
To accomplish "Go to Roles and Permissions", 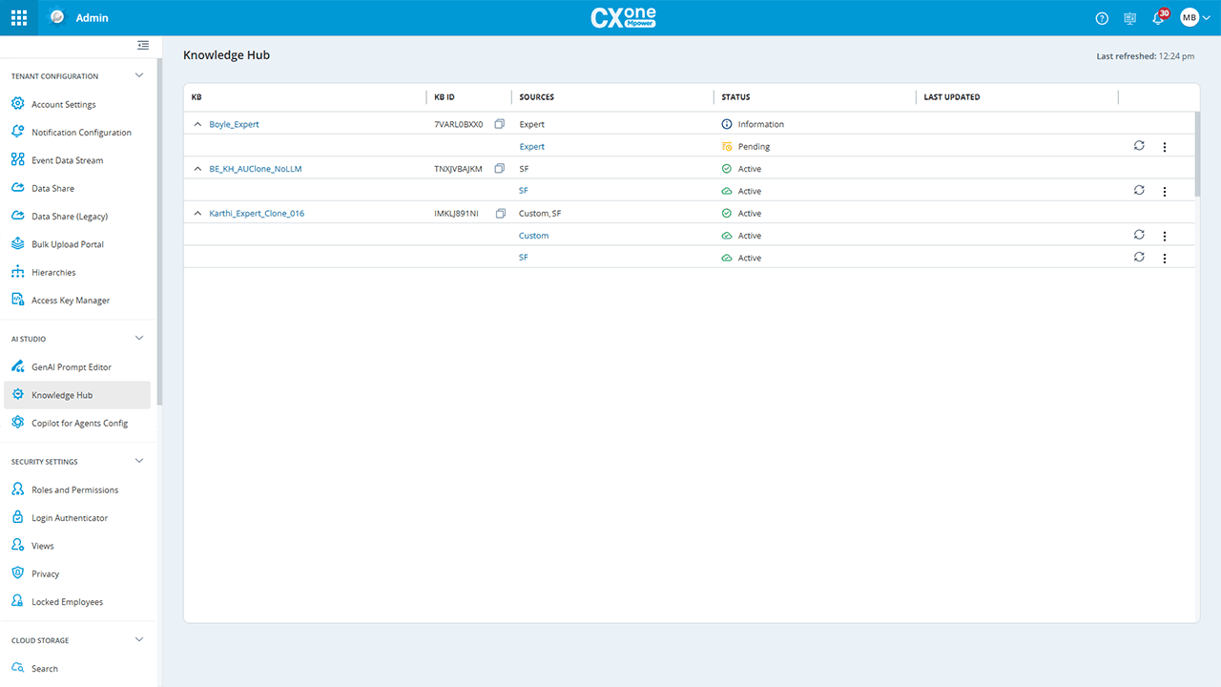I will coord(74,489).
